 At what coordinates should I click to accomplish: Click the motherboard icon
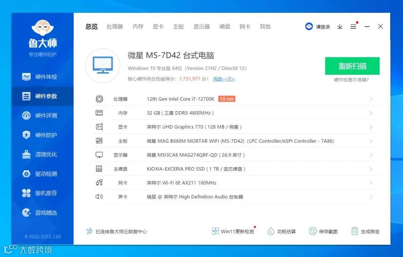click(x=99, y=141)
